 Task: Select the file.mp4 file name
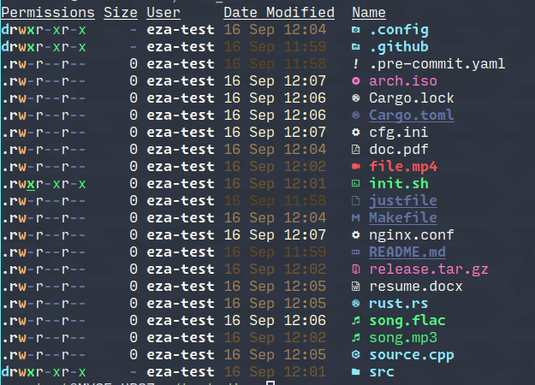(403, 167)
